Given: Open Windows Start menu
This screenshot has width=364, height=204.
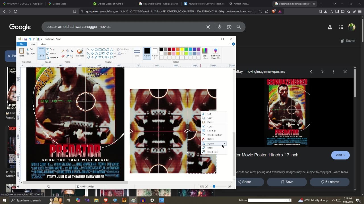Looking at the screenshot, I should (4, 200).
